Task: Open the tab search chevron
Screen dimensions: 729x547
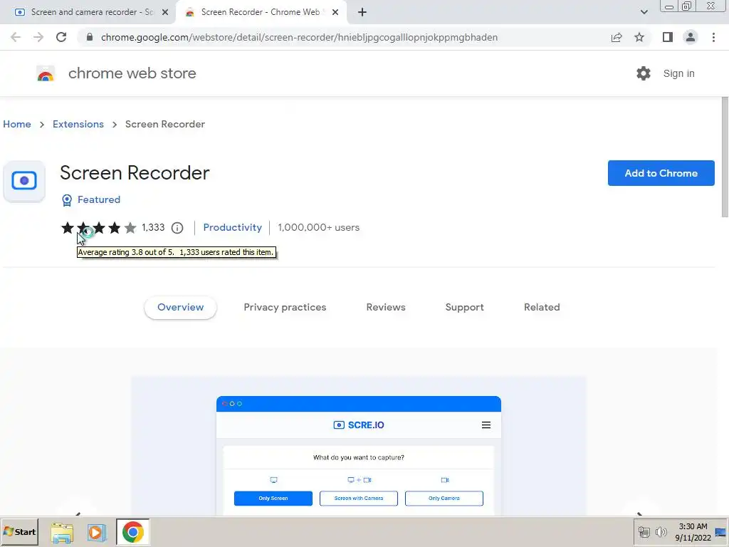Action: (x=644, y=12)
